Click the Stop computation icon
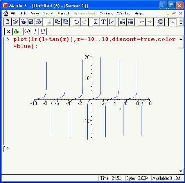 click(160, 22)
